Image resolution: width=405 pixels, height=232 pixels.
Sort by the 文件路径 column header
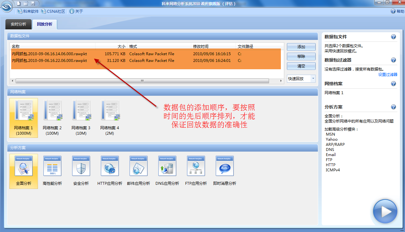pyautogui.click(x=259, y=47)
